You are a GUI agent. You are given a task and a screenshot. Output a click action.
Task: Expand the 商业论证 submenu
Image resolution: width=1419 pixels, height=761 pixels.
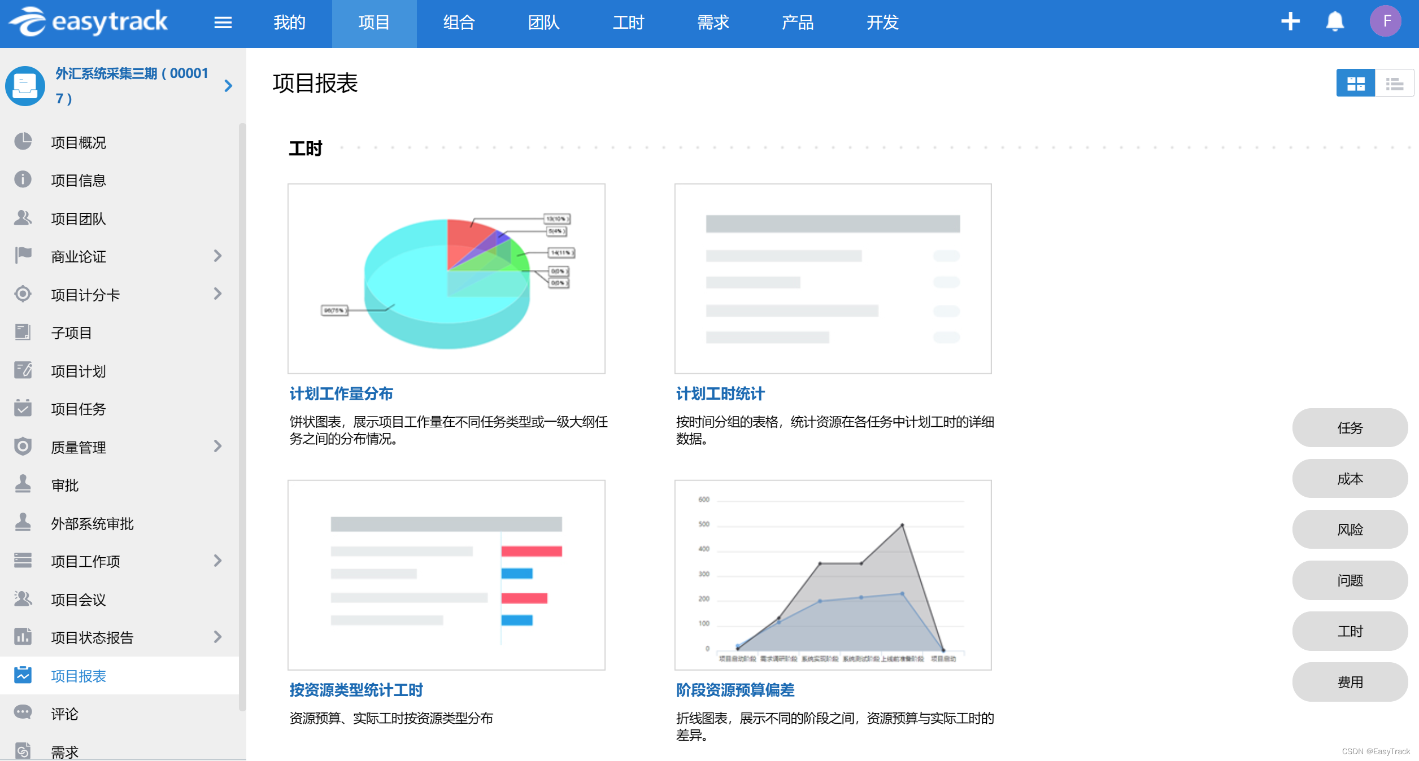(x=217, y=256)
